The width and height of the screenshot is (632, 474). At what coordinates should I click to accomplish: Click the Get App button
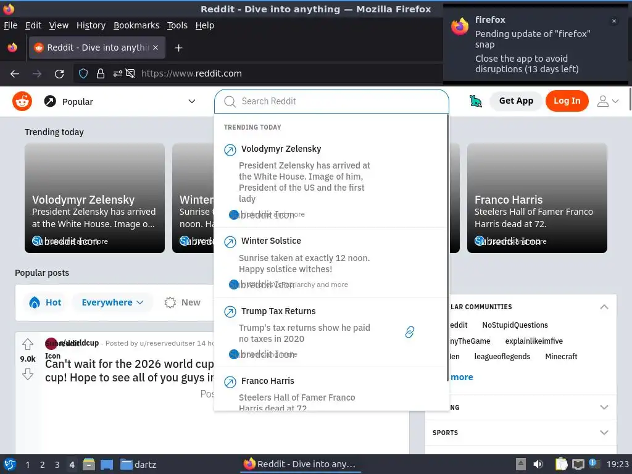(516, 101)
